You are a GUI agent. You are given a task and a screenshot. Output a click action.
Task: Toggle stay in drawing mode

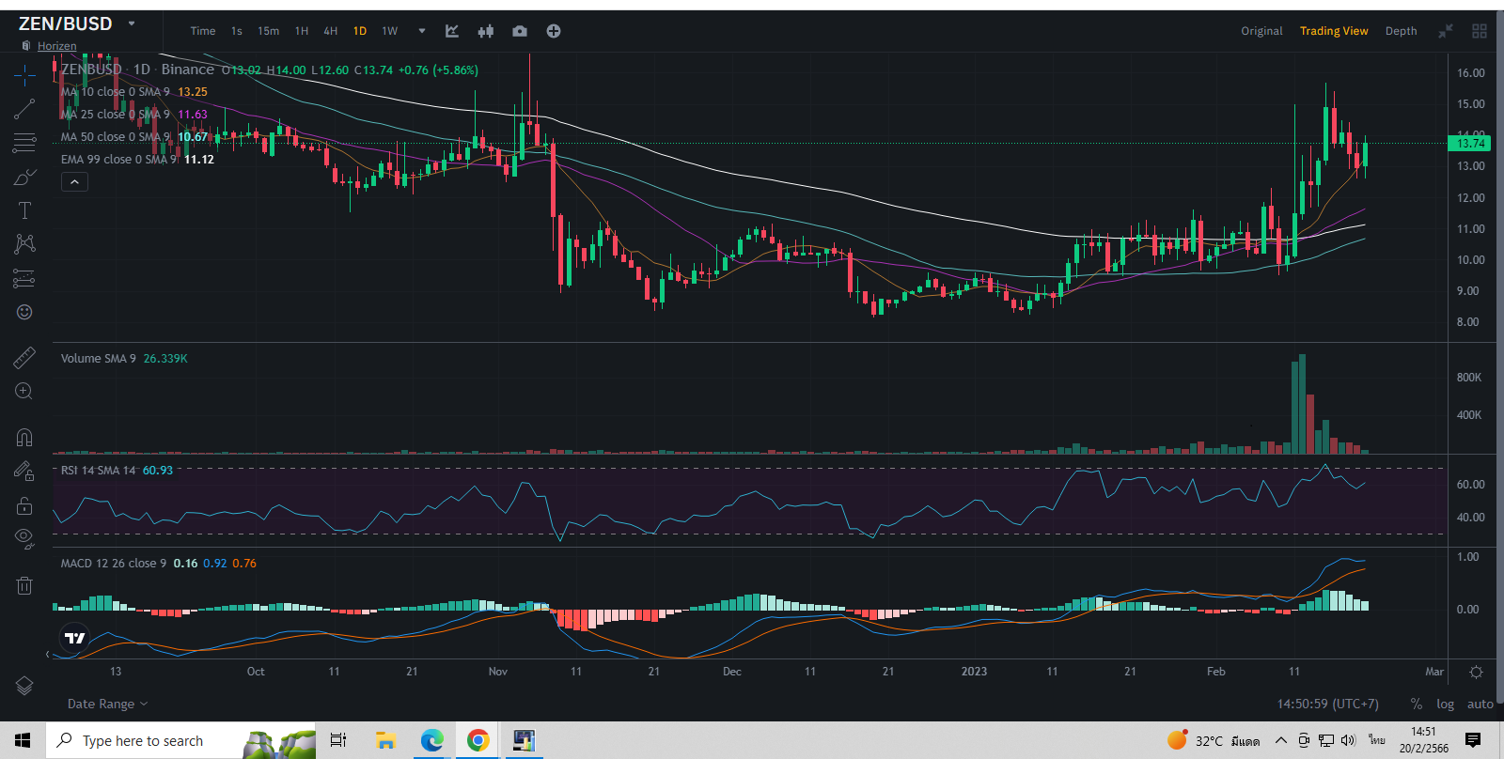coord(24,471)
